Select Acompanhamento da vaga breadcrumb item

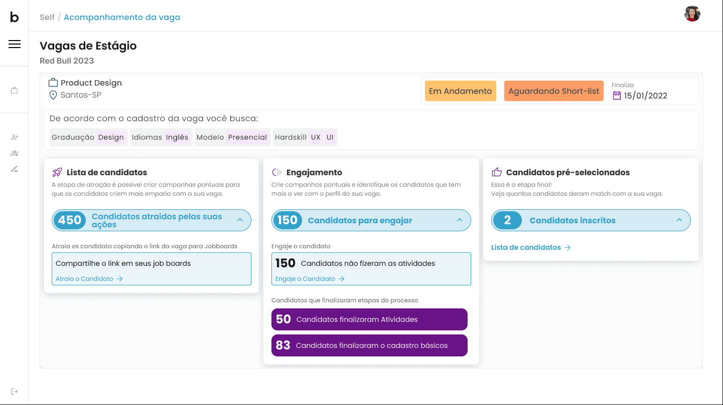tap(122, 18)
